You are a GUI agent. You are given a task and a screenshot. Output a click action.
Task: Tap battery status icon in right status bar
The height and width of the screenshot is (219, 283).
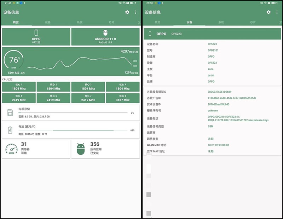[273, 3]
